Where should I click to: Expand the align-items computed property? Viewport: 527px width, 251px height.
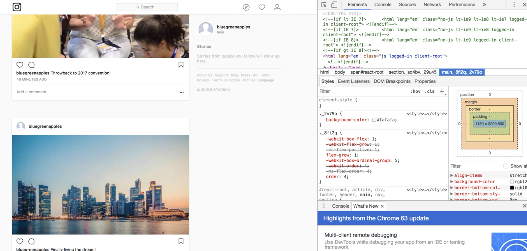[452, 175]
